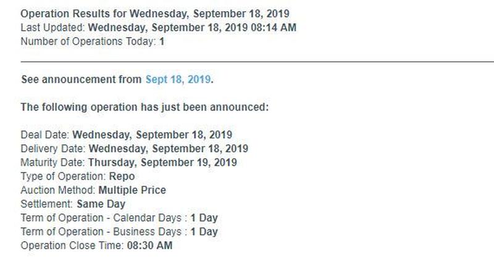Click the 'Operation Close Time:' label

coord(72,246)
